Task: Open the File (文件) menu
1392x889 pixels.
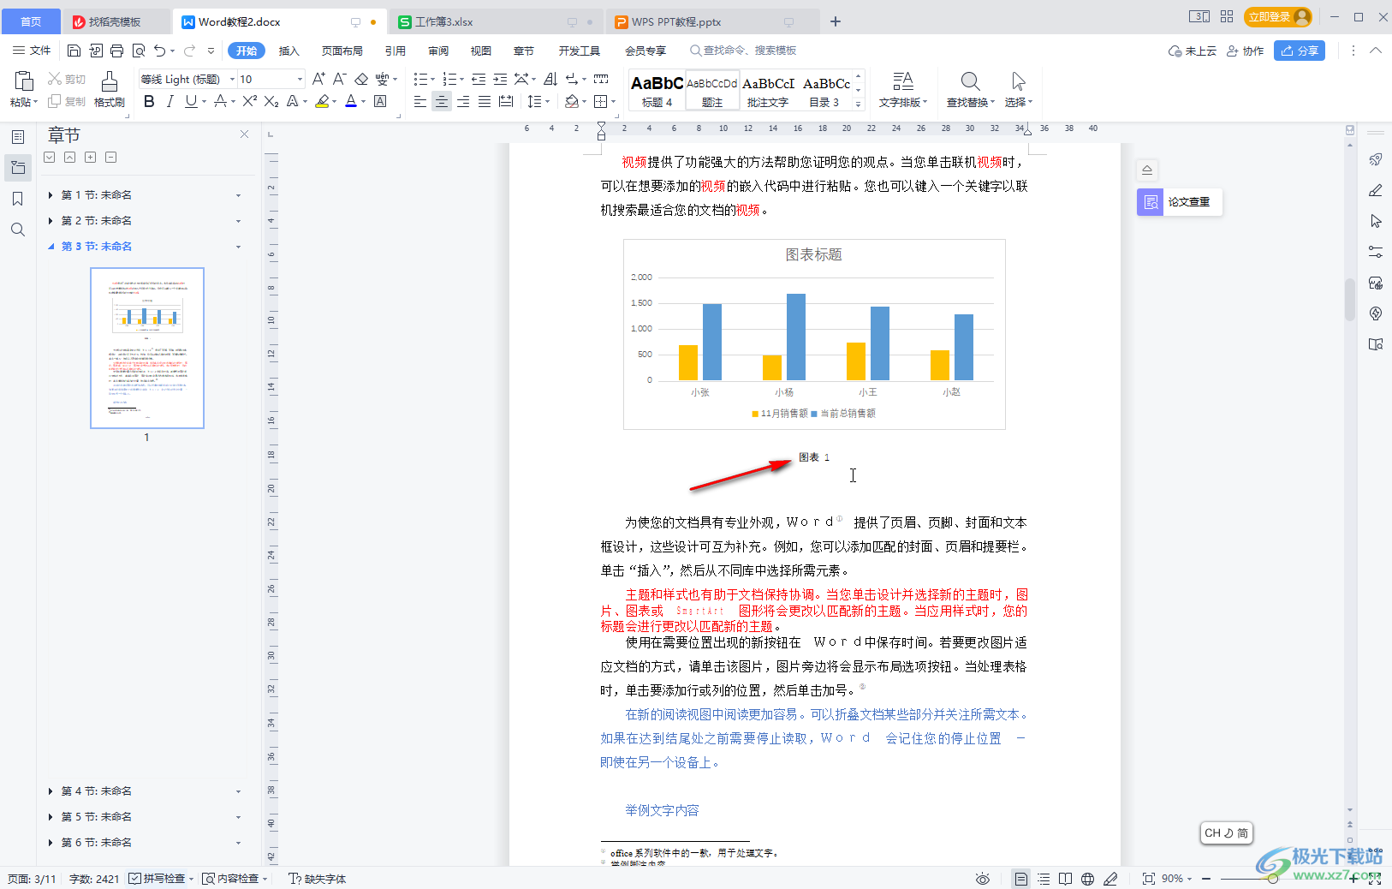Action: (x=33, y=51)
